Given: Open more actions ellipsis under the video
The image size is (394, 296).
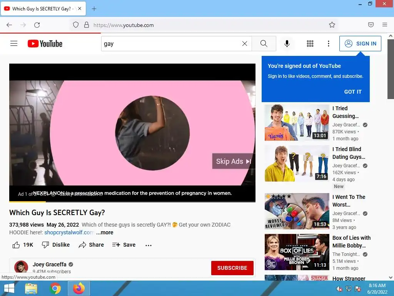Looking at the screenshot, I should tap(149, 245).
